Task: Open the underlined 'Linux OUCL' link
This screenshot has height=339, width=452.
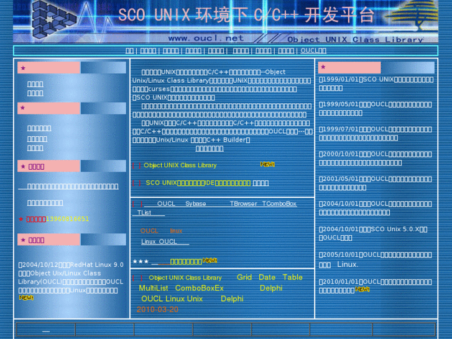Action: coord(165,242)
